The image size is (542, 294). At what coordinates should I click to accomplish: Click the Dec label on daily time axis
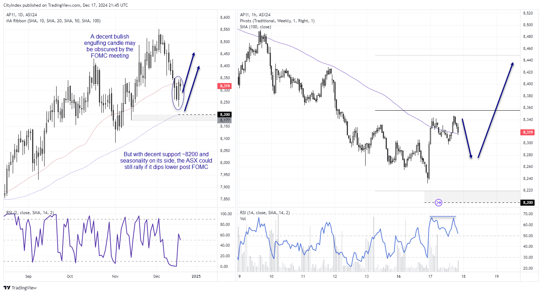(x=157, y=276)
